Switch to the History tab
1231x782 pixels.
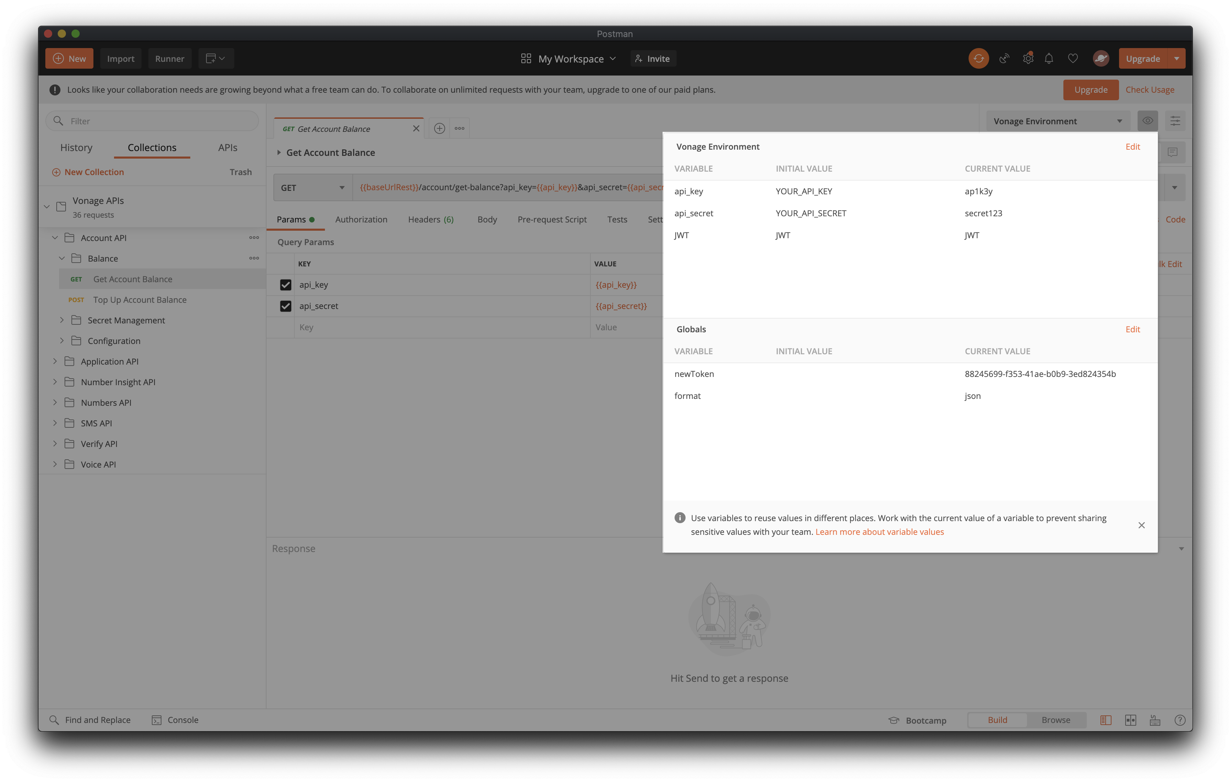[x=76, y=148]
